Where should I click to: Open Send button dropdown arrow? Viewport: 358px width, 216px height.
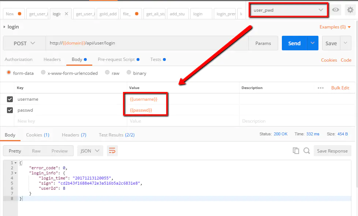(313, 43)
